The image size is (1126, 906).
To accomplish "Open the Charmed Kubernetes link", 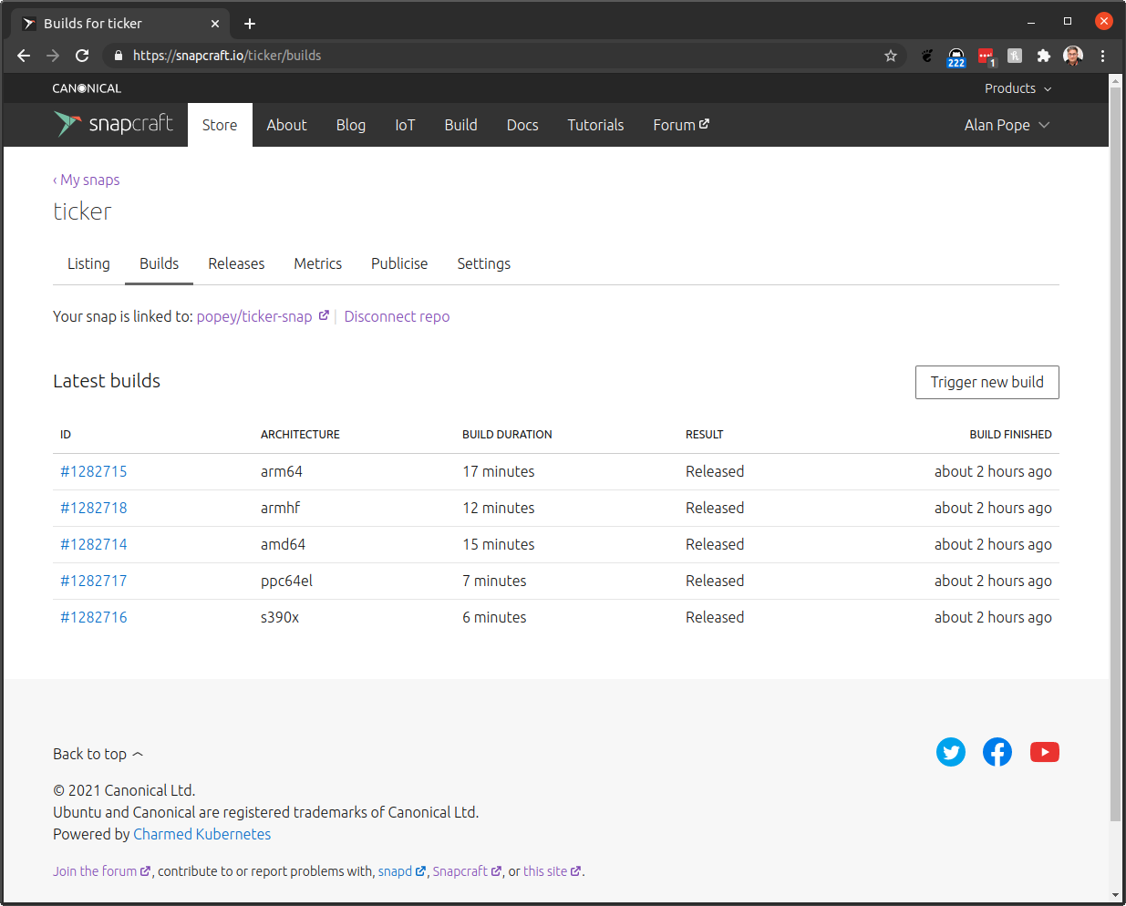I will pyautogui.click(x=202, y=834).
